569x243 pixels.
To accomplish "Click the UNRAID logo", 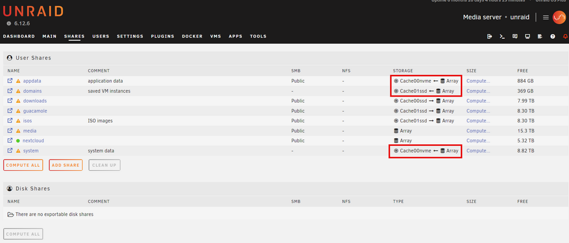I will (33, 11).
